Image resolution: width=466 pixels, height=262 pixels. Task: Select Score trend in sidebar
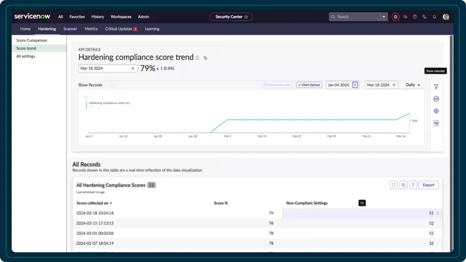(x=39, y=49)
